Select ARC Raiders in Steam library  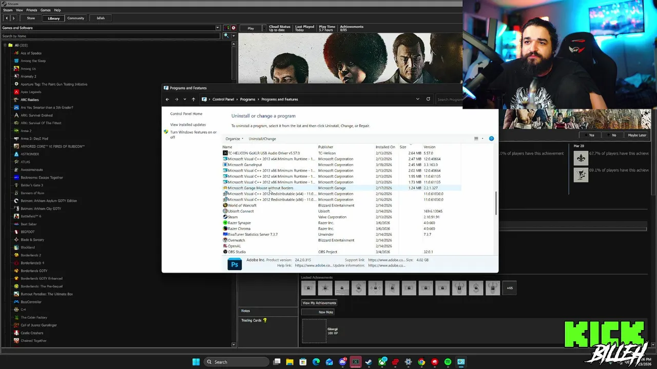tap(30, 99)
